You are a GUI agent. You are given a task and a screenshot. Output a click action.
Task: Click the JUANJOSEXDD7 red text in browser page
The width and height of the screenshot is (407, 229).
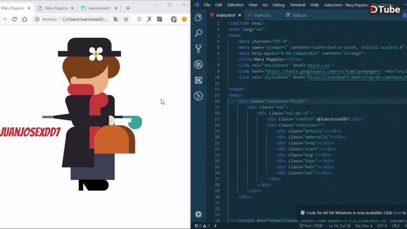(31, 132)
